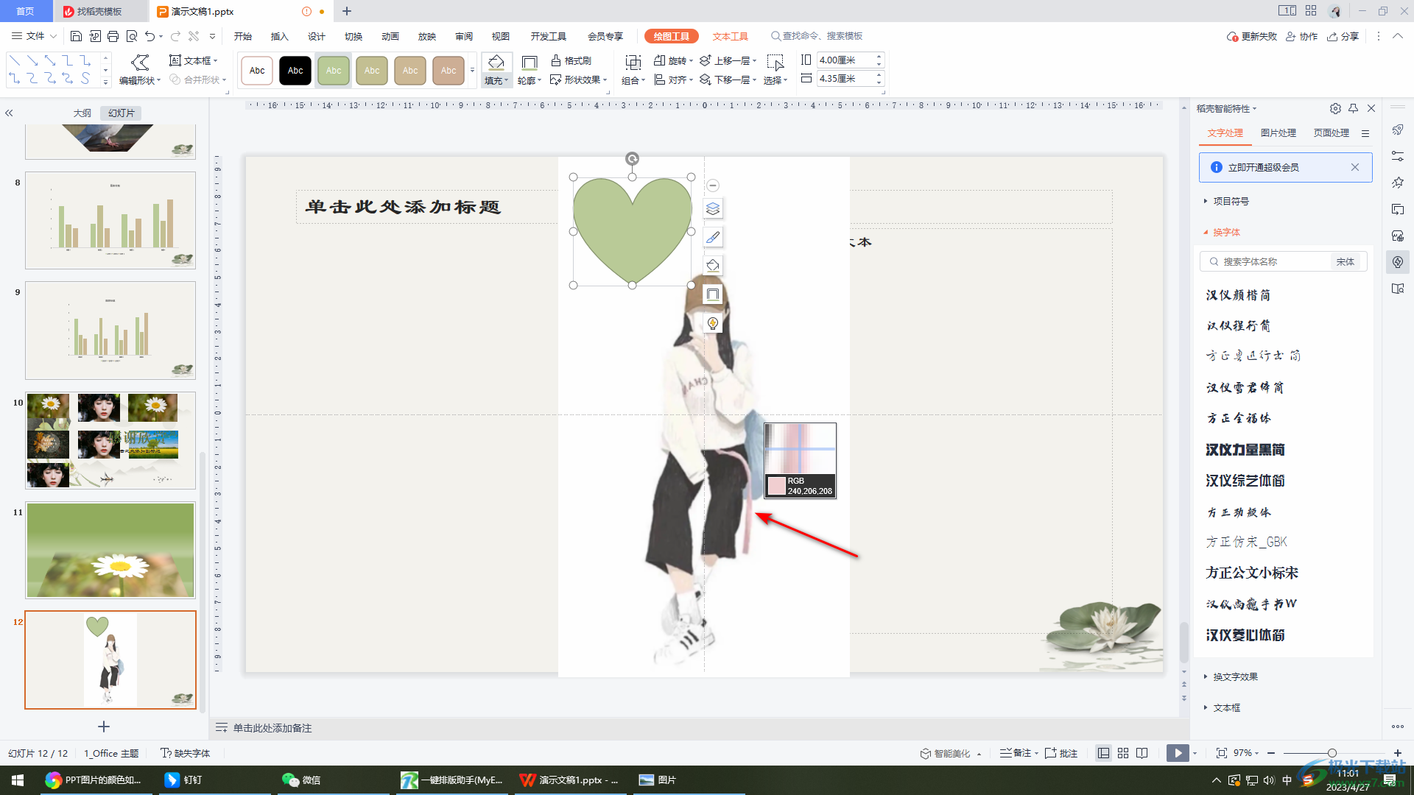Switch slide panel to 大纲 outline view
Viewport: 1414px width, 795px height.
(x=82, y=113)
